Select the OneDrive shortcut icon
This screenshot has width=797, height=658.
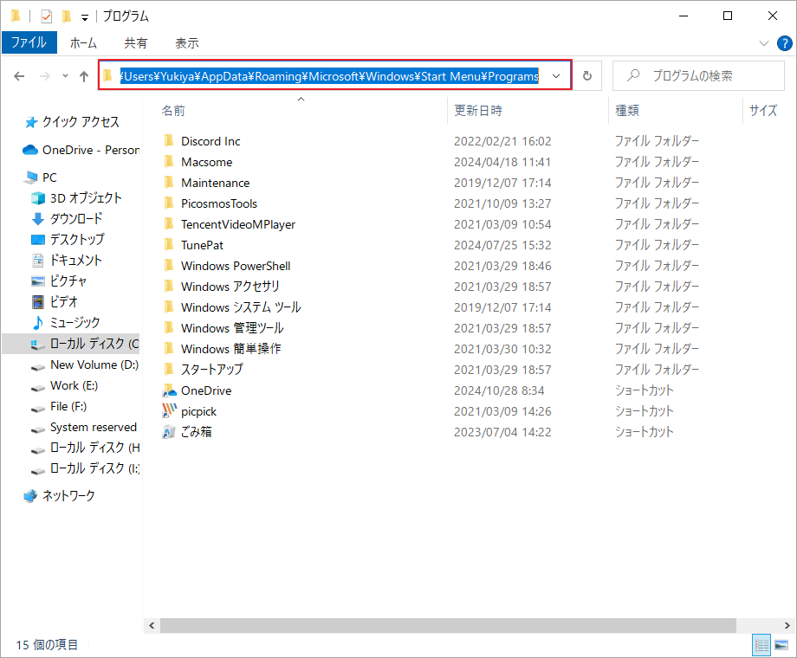(169, 390)
